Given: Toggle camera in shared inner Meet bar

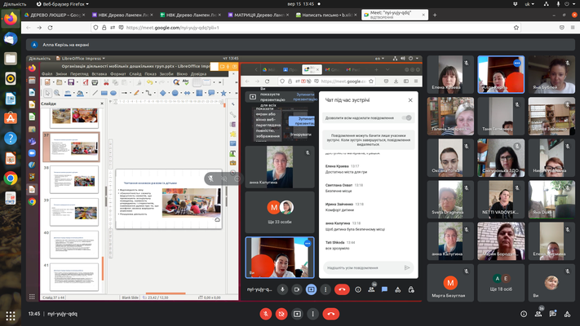Looking at the screenshot, I should pos(297,289).
